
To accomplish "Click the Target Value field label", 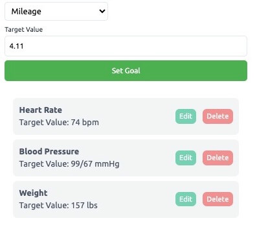I will point(24,30).
